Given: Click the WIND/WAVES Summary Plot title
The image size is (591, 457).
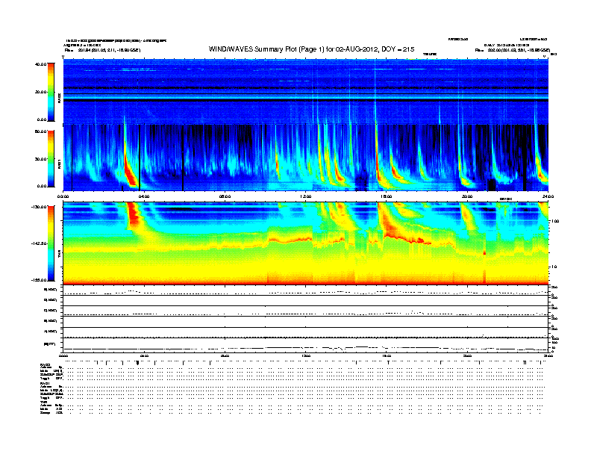Looking at the screenshot, I should [311, 49].
